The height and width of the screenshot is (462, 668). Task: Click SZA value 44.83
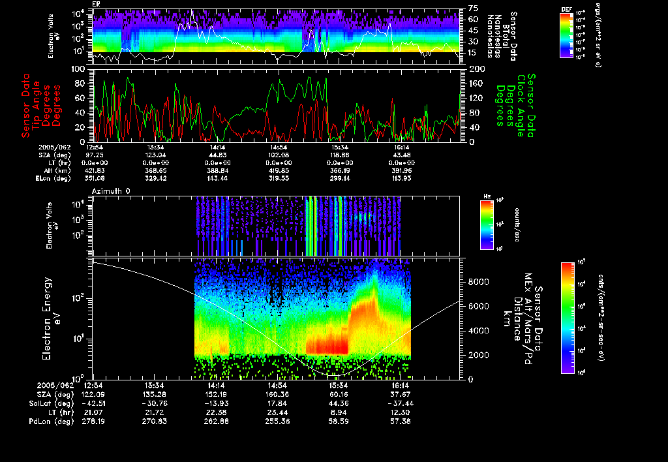click(x=218, y=155)
